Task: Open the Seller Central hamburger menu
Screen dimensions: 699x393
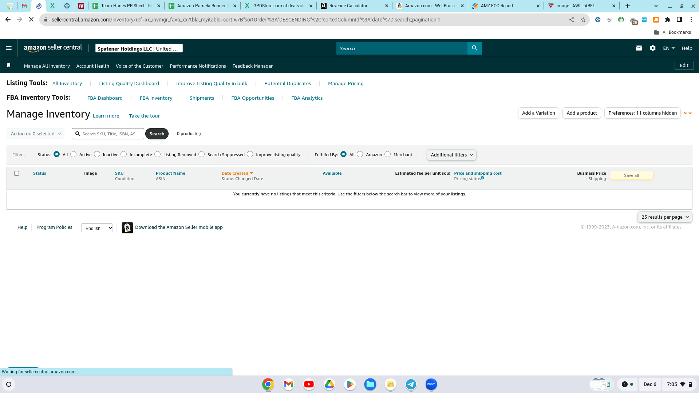Action: [x=9, y=48]
